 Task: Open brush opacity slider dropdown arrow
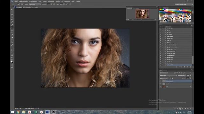(51, 4)
